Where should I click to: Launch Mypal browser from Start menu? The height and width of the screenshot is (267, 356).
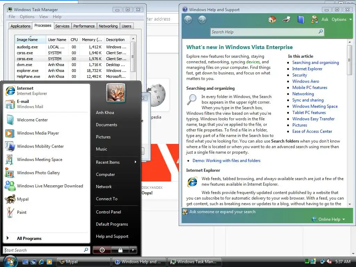click(x=47, y=199)
